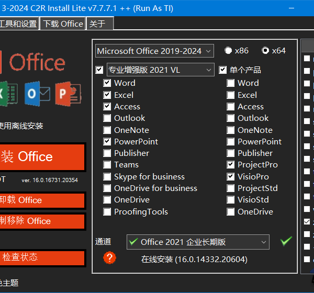Click the green checkmark beside the channel dropdown
This screenshot has width=314, height=293.
(x=286, y=241)
